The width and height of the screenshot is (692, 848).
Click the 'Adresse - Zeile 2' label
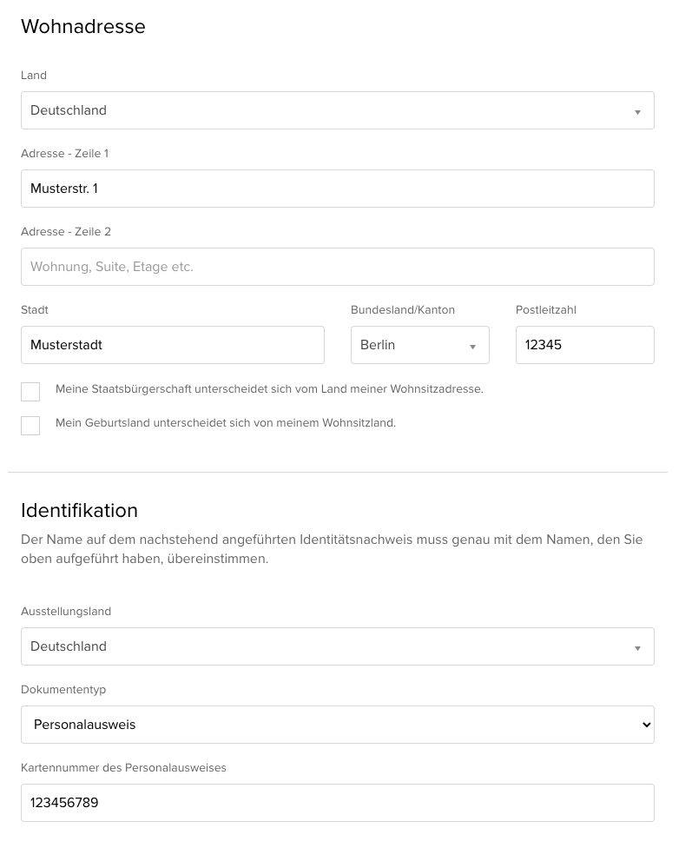click(x=66, y=232)
